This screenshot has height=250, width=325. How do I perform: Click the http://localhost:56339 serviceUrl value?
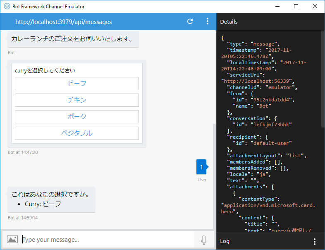click(258, 81)
